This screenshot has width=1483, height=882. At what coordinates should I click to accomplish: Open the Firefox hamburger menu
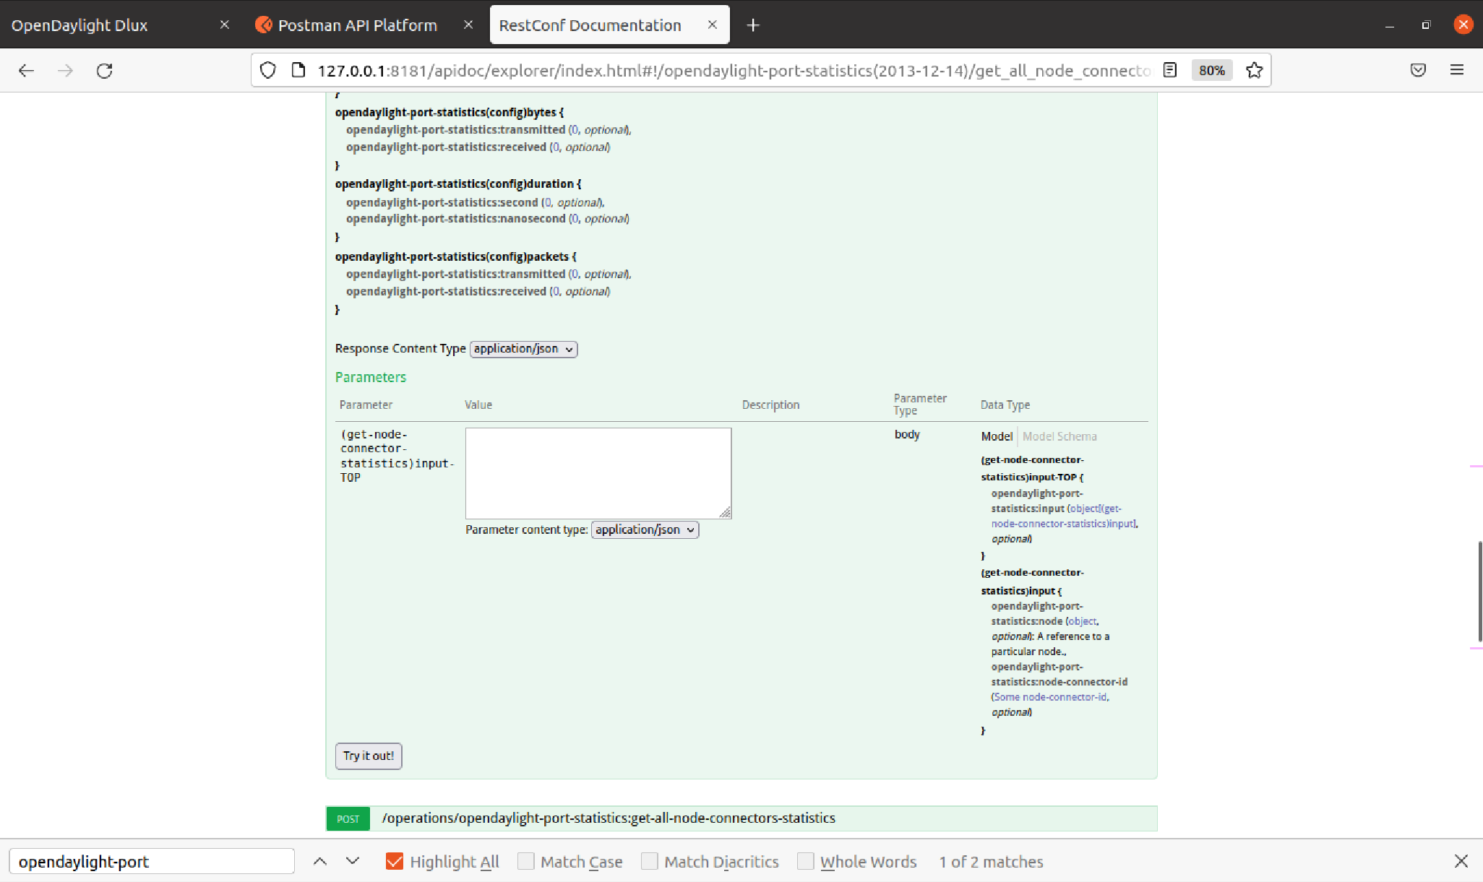pos(1456,70)
